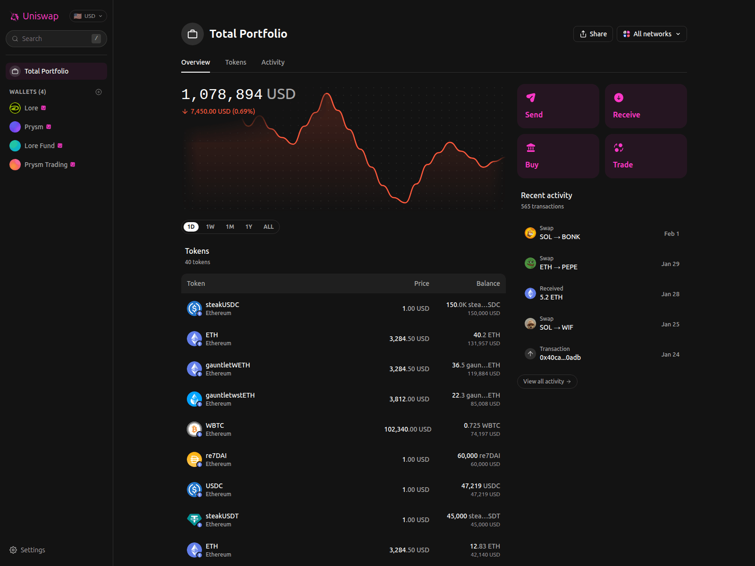Screen dimensions: 755x566
Task: Click the ETH icon in the 12.83 ETH row
Action: (x=194, y=550)
